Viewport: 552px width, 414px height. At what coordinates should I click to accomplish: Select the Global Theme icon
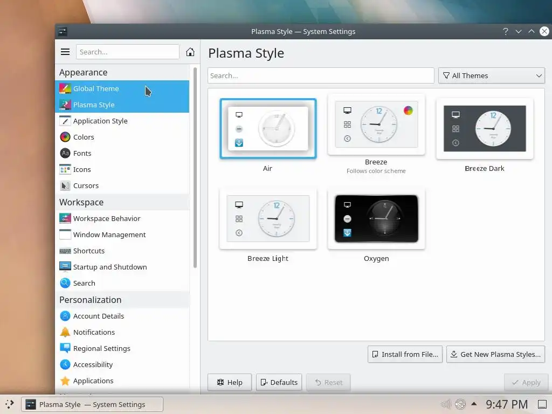click(x=65, y=88)
